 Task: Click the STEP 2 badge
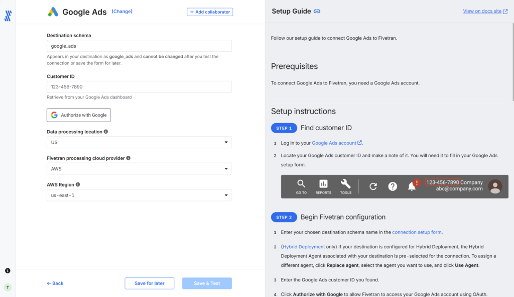(x=284, y=217)
